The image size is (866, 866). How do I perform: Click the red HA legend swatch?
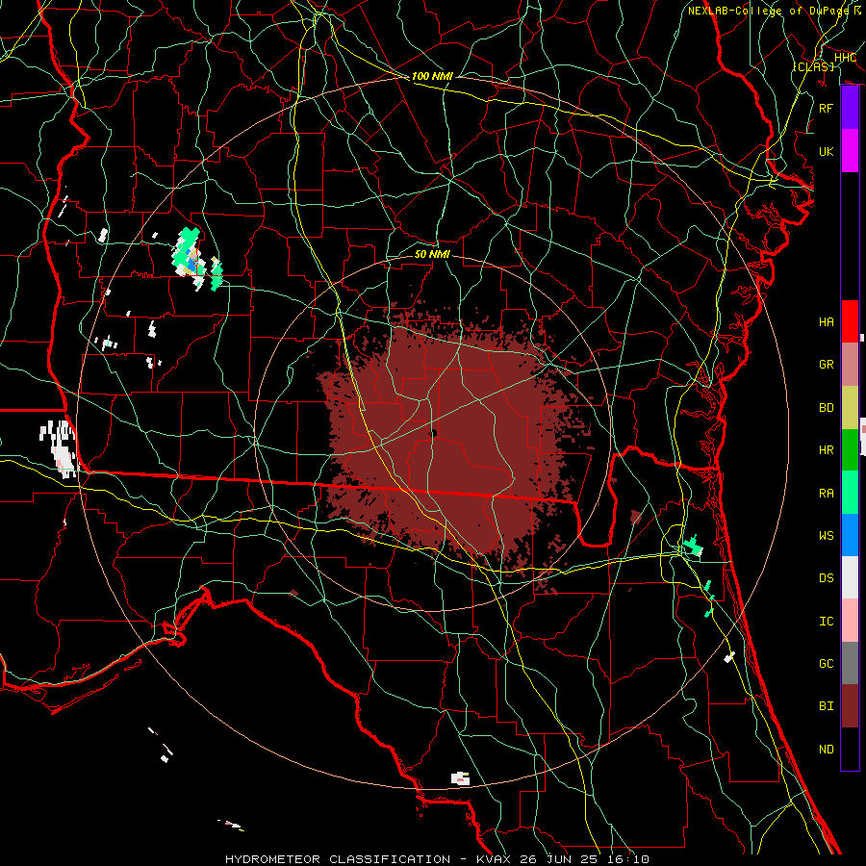click(850, 321)
